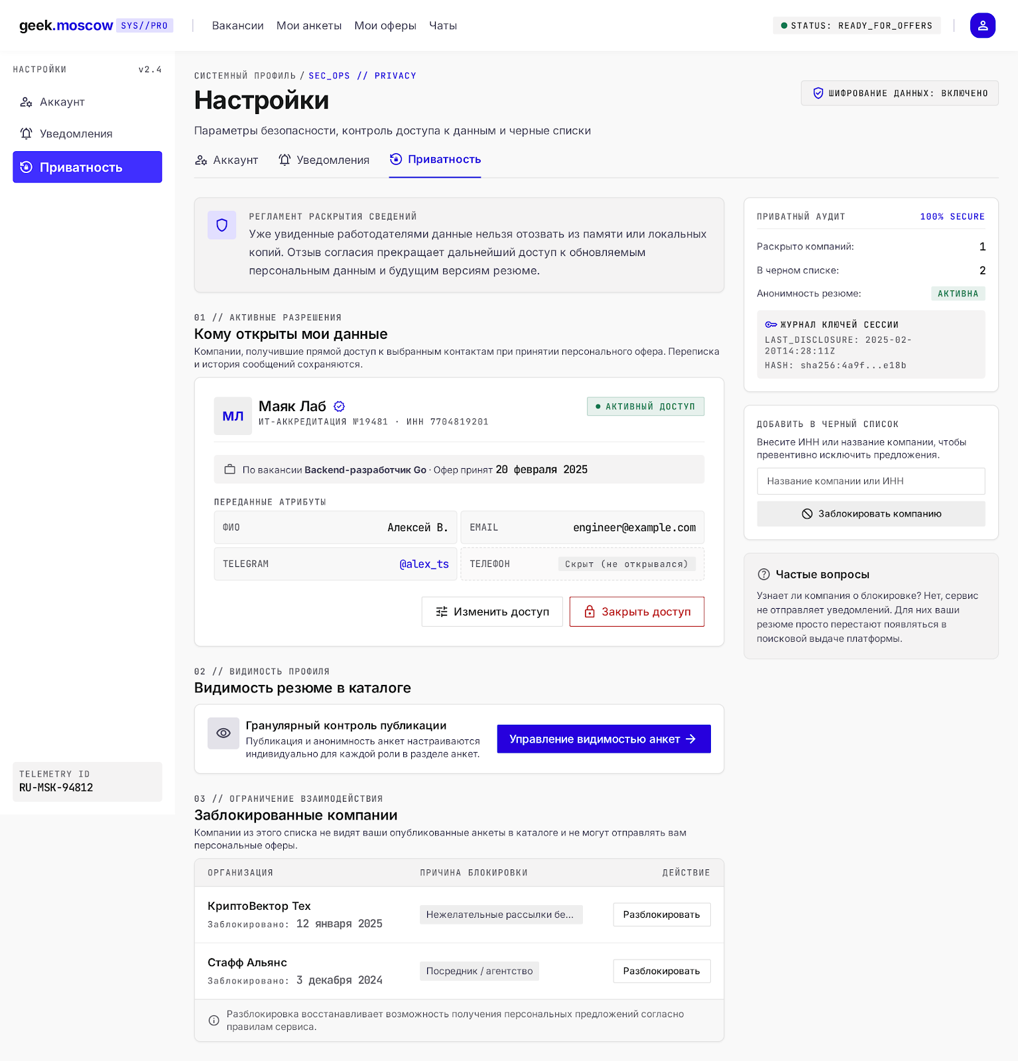1018x1061 pixels.
Task: Click the Посредник / агентство reason tag
Action: (x=479, y=971)
